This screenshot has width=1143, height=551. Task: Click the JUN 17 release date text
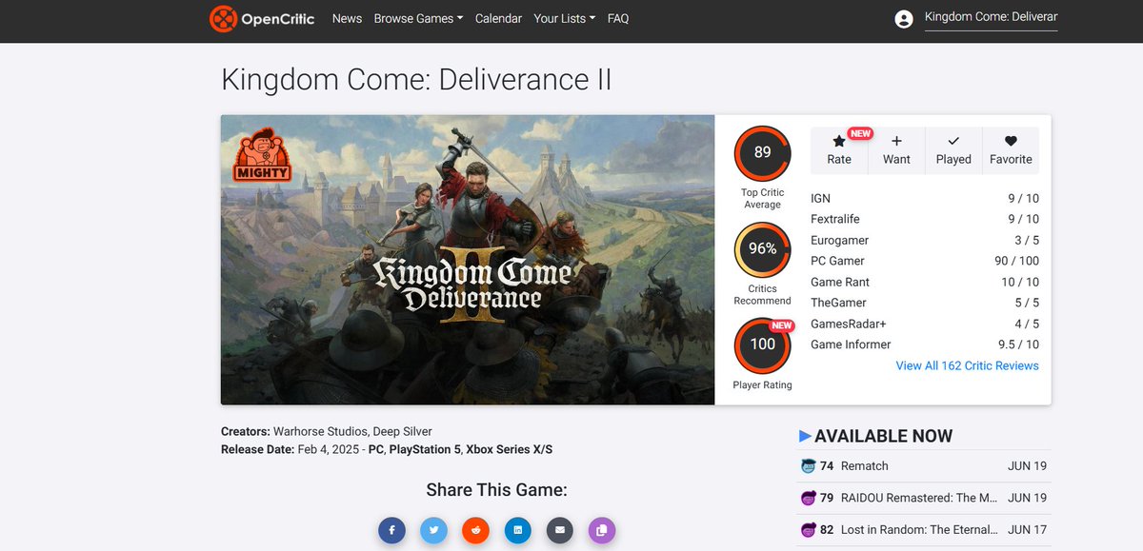click(x=1027, y=530)
